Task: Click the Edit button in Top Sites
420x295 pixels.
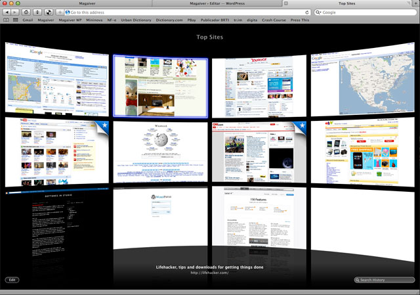Action: coord(12,280)
